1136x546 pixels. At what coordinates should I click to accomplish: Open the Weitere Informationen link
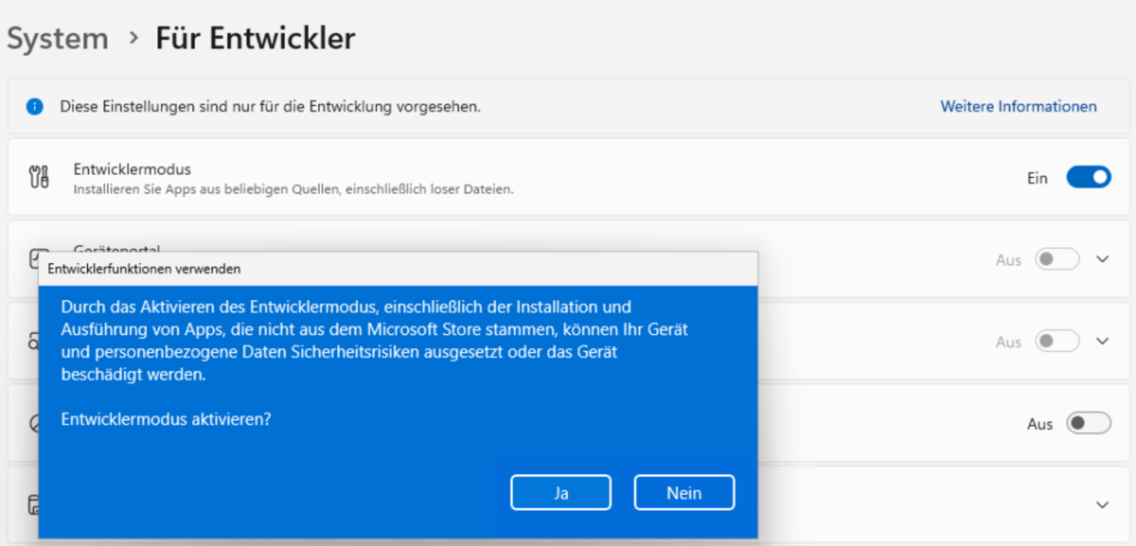1019,107
